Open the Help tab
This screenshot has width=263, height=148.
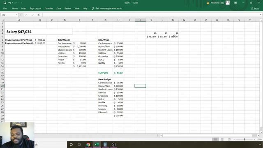(85, 8)
